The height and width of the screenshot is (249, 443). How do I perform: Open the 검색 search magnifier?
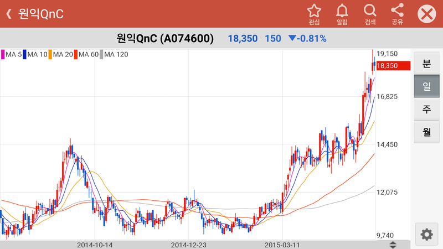pos(370,14)
